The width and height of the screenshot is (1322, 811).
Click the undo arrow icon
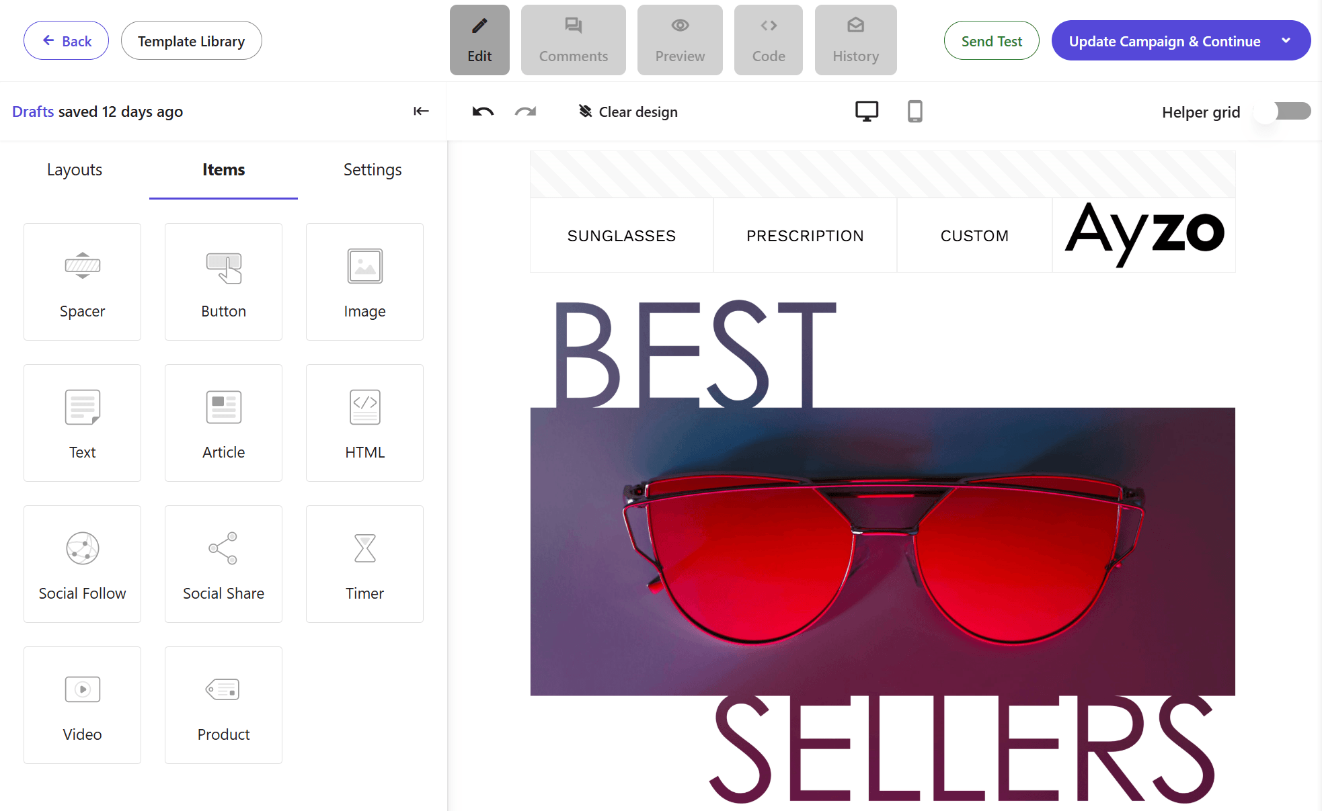pyautogui.click(x=483, y=112)
